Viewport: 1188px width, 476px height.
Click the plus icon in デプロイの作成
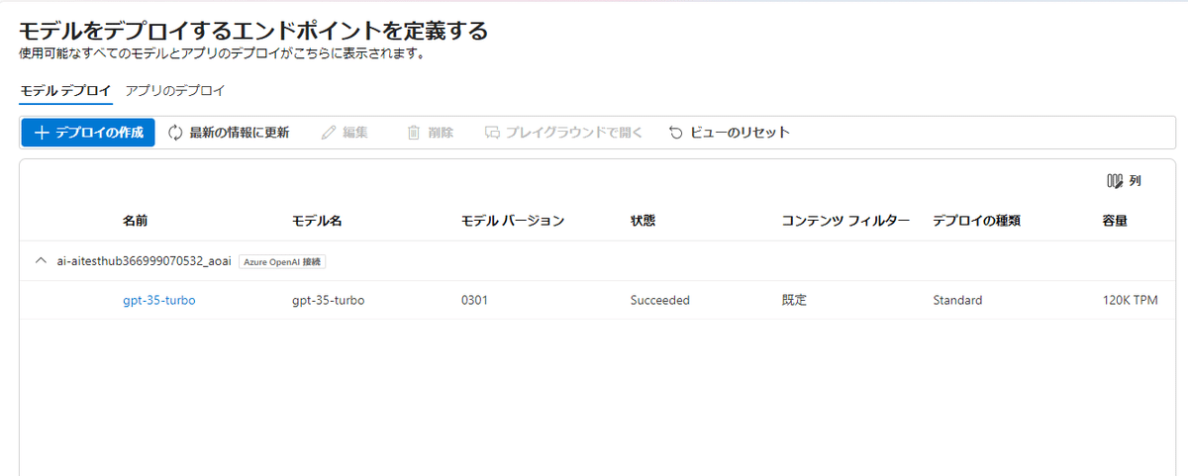coord(42,133)
